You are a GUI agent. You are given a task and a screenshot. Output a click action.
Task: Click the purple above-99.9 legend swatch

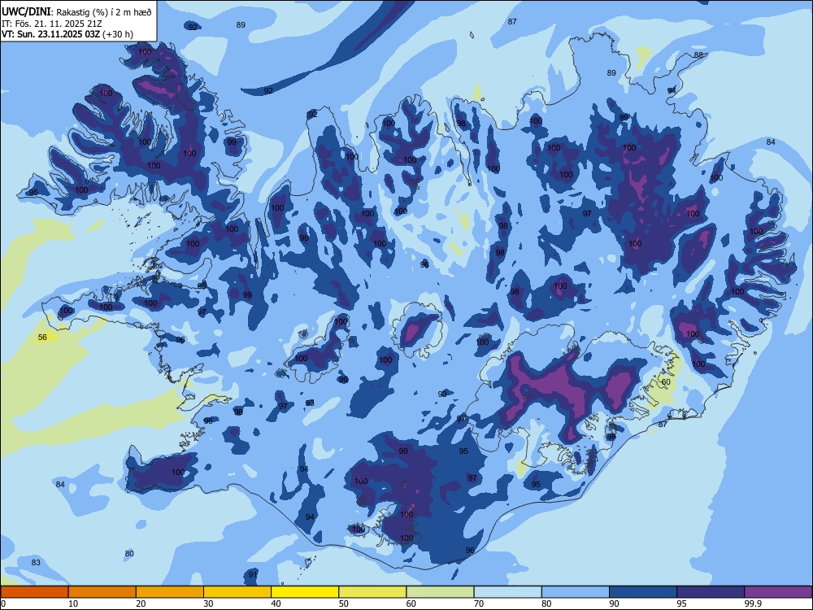click(x=778, y=592)
